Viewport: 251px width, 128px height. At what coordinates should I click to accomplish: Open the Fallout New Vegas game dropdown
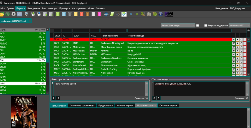[x=178, y=25]
